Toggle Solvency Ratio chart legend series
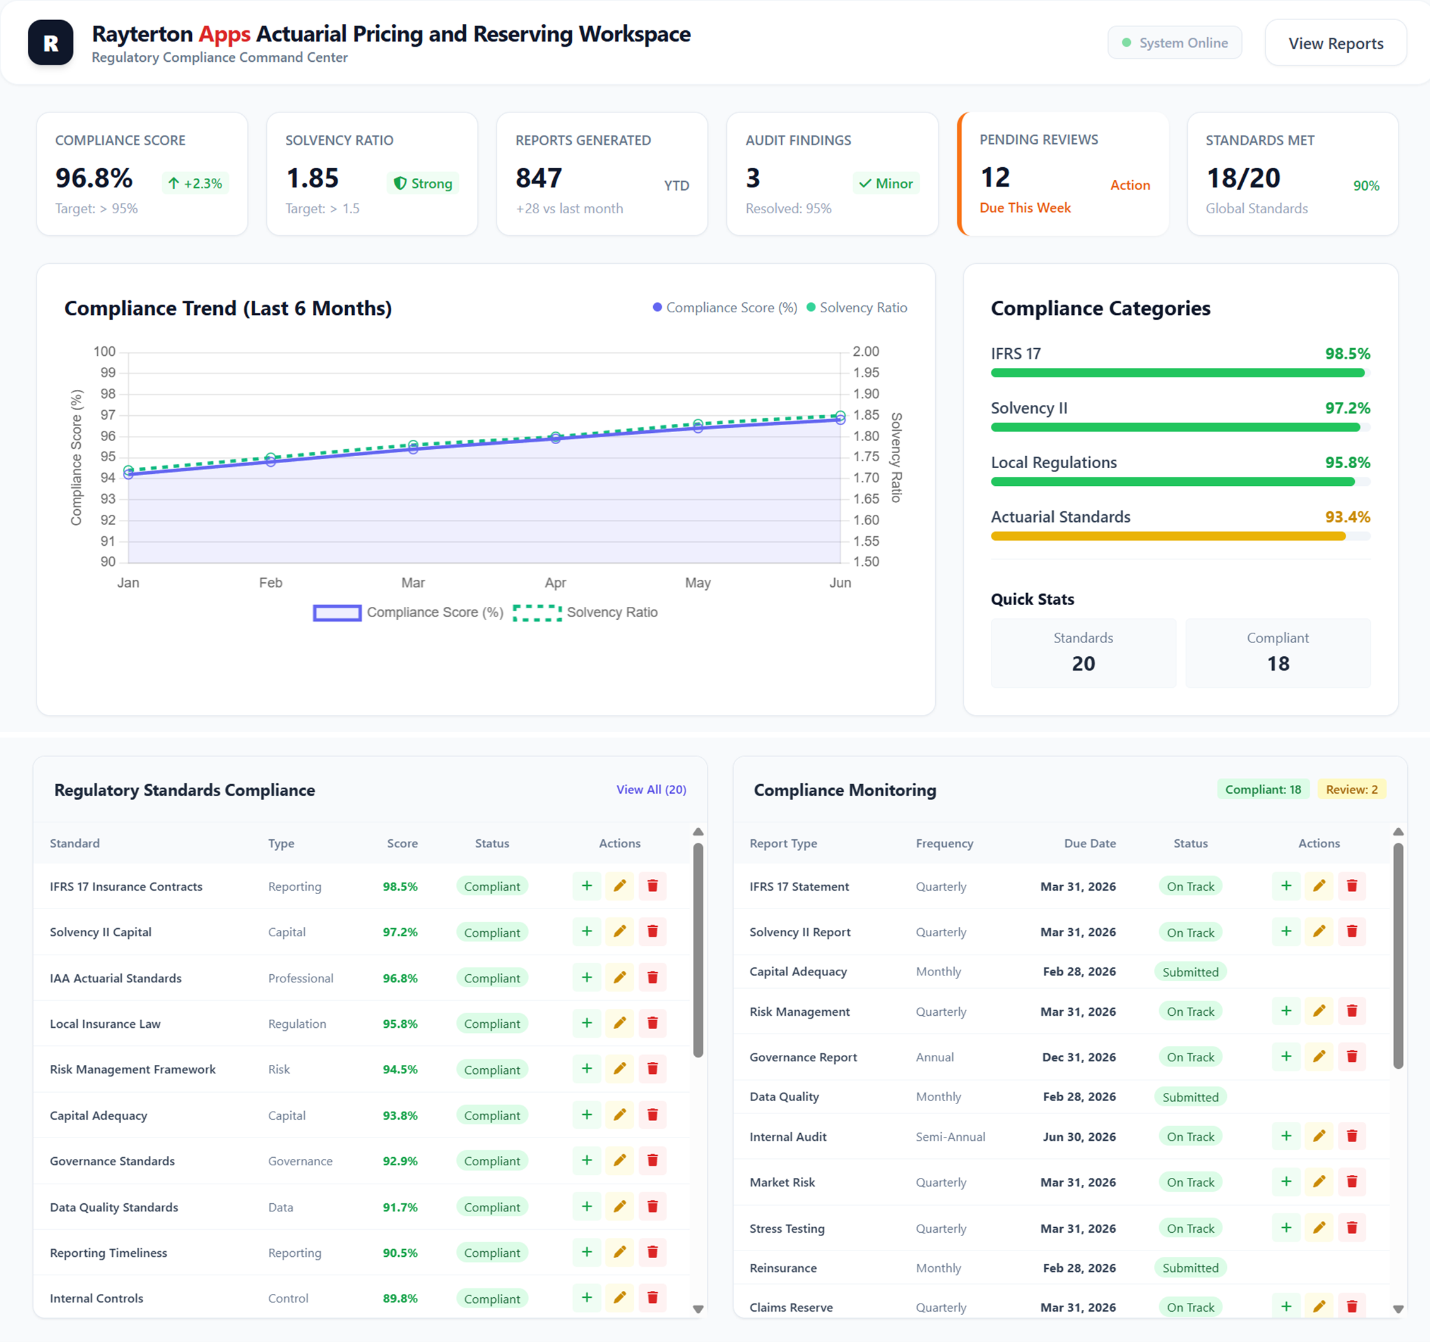This screenshot has height=1342, width=1430. click(x=586, y=613)
